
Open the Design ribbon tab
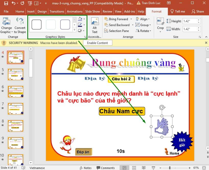tap(42, 11)
